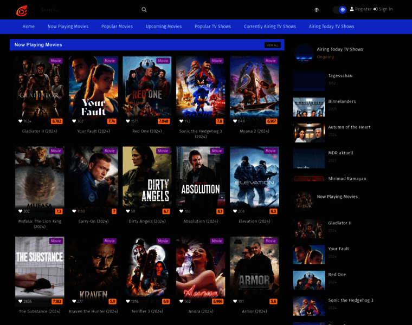Open Now Playing Movies in the nav bar
Image resolution: width=412 pixels, height=325 pixels.
tap(68, 26)
